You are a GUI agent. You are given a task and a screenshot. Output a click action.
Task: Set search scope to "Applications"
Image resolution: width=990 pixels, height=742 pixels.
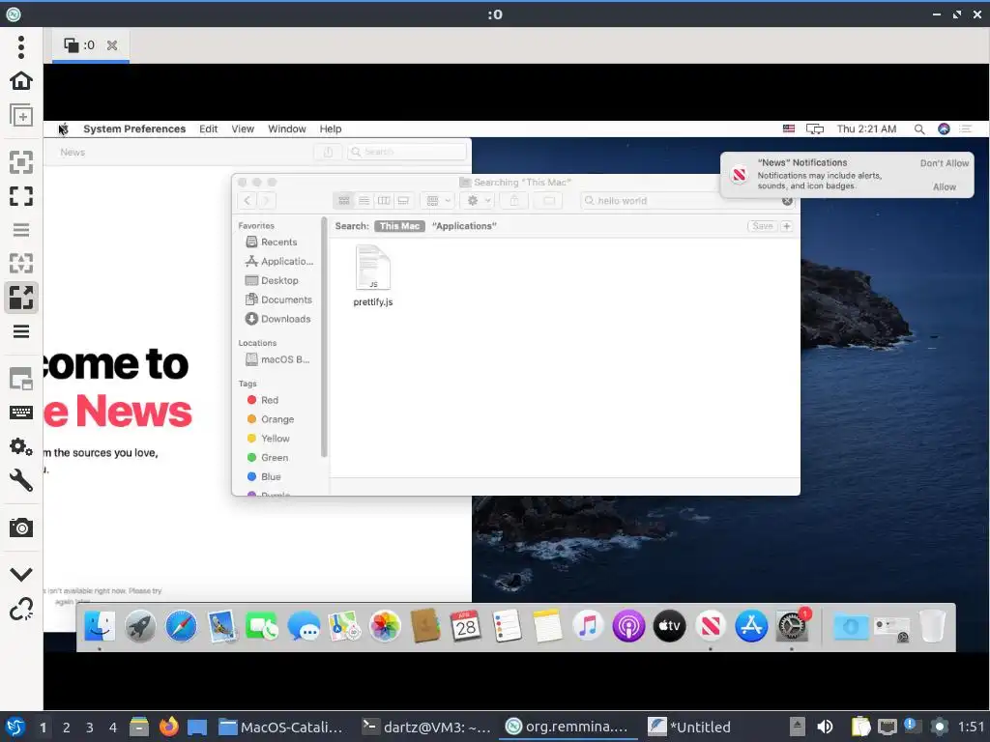[464, 226]
